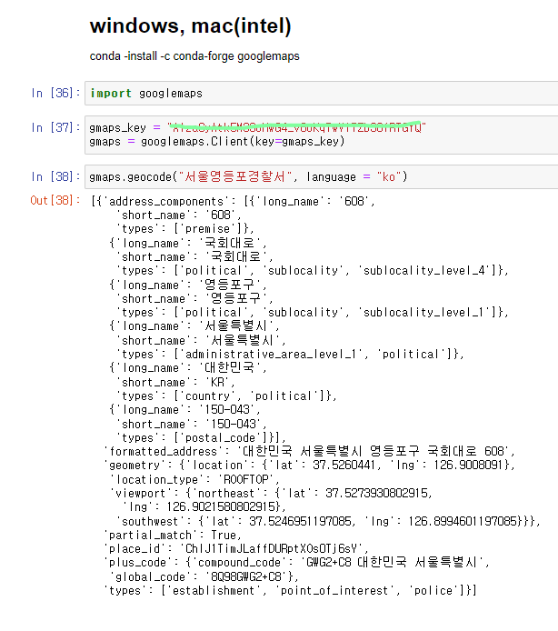Click the 'place_id' output line
This screenshot has height=631, width=558.
(x=236, y=549)
